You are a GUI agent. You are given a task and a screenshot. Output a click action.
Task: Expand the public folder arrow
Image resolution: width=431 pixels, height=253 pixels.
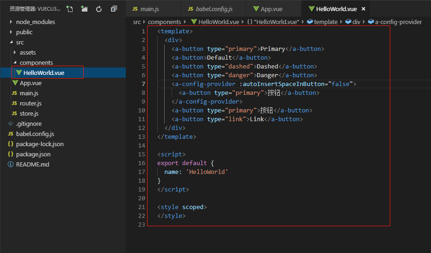(11, 32)
